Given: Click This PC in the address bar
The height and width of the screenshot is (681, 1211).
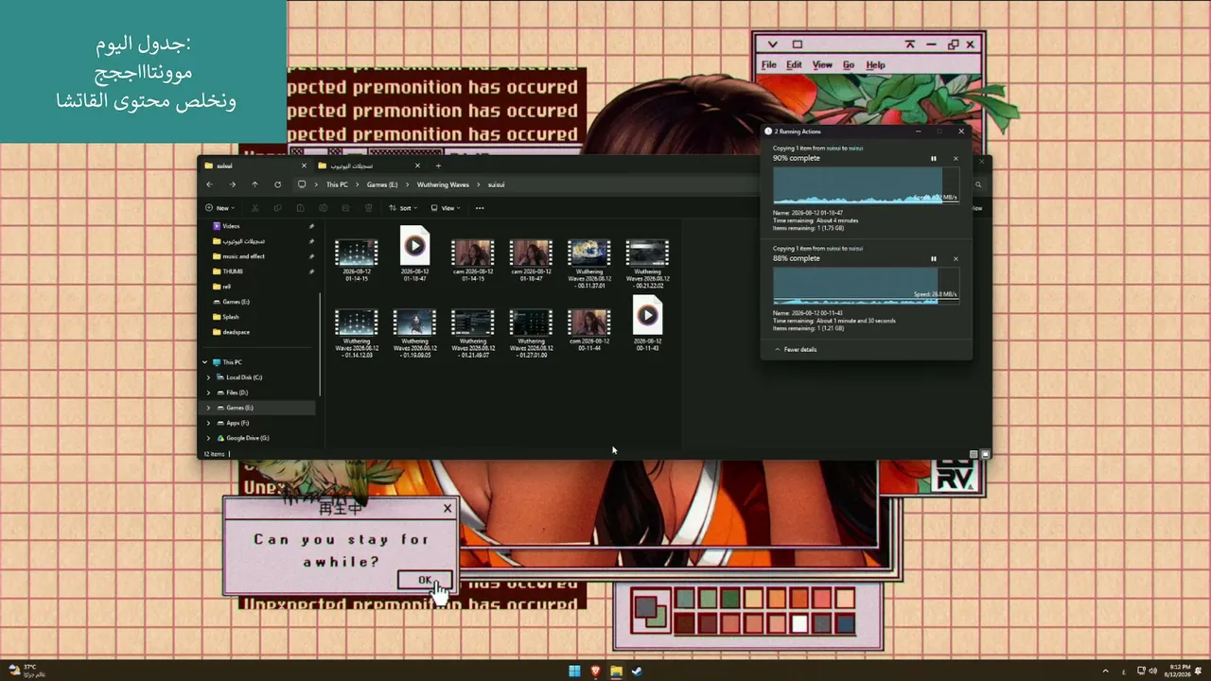Looking at the screenshot, I should tap(337, 184).
